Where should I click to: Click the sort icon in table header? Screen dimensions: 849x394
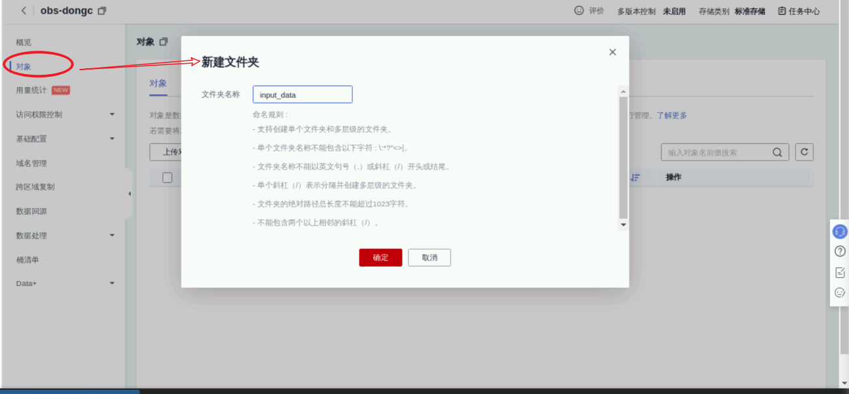(635, 177)
